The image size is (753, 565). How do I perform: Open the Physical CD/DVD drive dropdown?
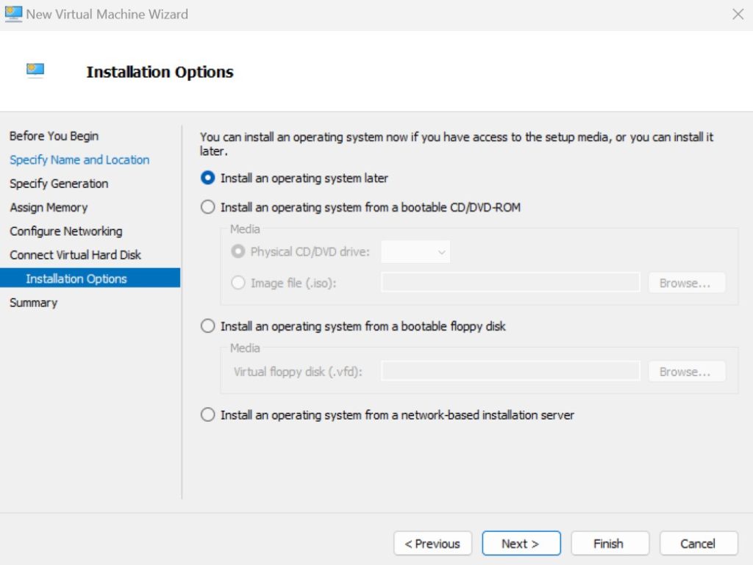[x=416, y=252]
